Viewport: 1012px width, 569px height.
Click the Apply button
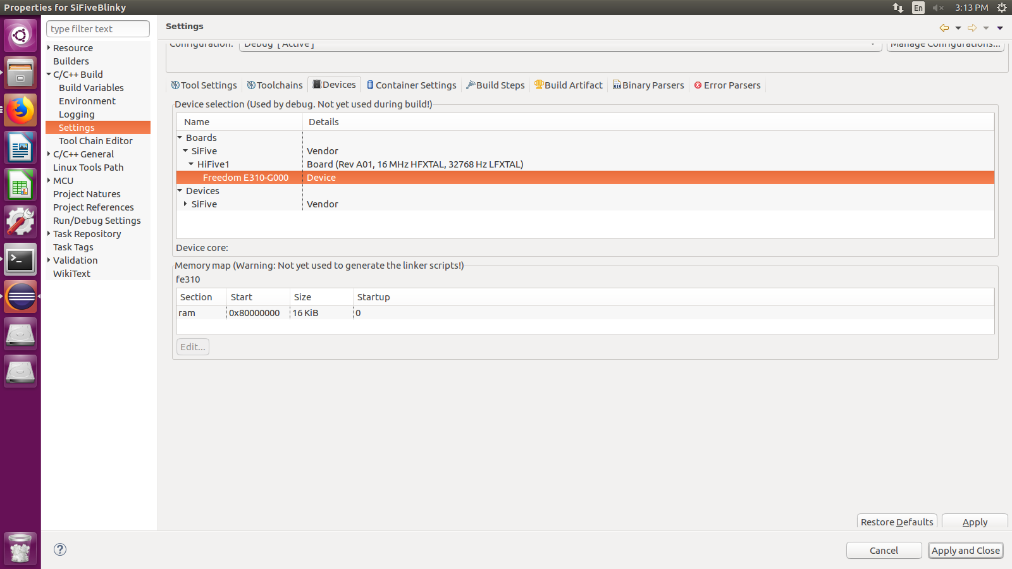975,522
